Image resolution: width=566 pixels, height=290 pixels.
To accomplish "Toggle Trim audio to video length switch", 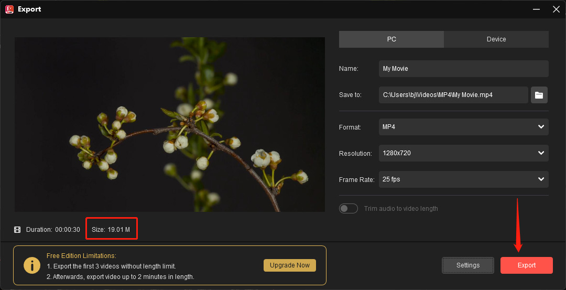I will pos(349,209).
